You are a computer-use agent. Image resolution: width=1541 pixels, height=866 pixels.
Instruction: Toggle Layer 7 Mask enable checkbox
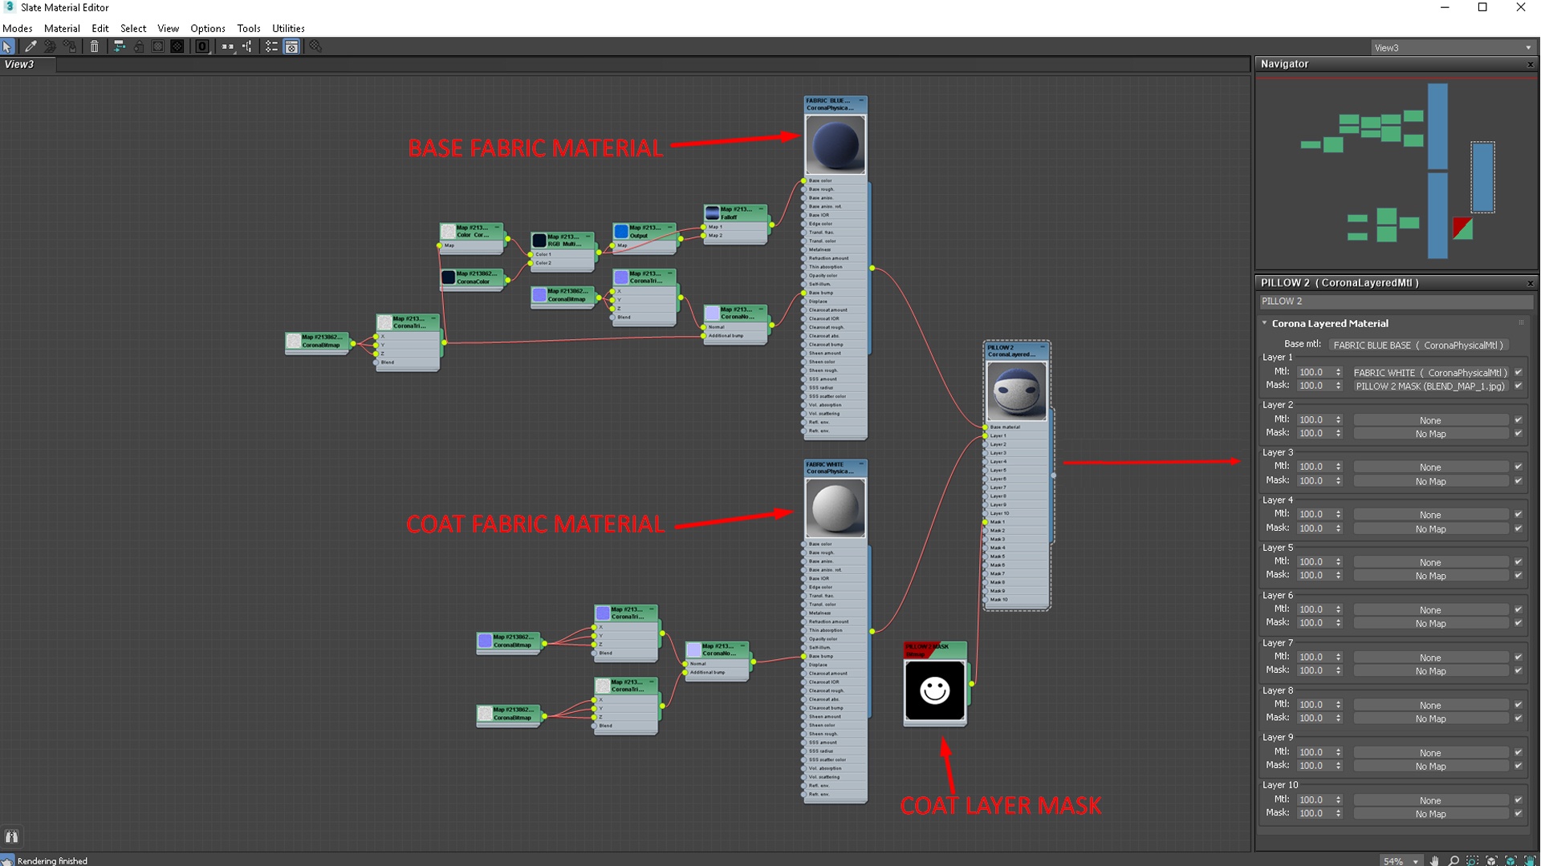tap(1519, 670)
